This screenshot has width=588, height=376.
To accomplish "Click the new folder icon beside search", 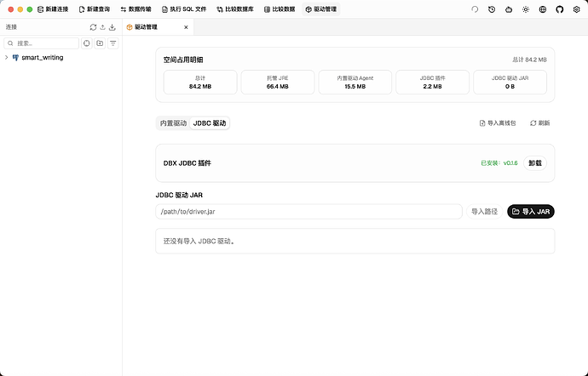I will pyautogui.click(x=100, y=43).
